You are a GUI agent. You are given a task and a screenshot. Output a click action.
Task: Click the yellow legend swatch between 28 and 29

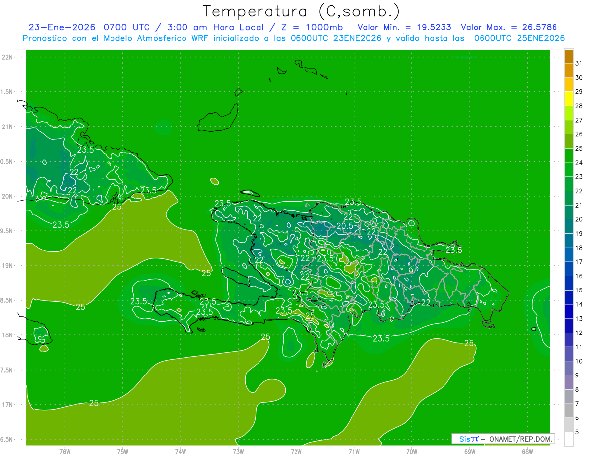click(x=569, y=99)
